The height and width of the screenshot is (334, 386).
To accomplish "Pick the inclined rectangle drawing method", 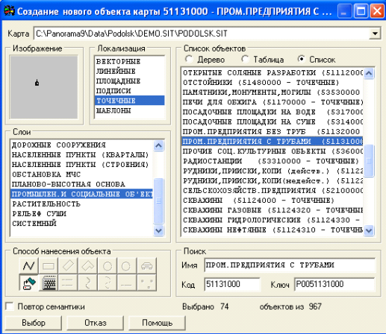I will (68, 266).
